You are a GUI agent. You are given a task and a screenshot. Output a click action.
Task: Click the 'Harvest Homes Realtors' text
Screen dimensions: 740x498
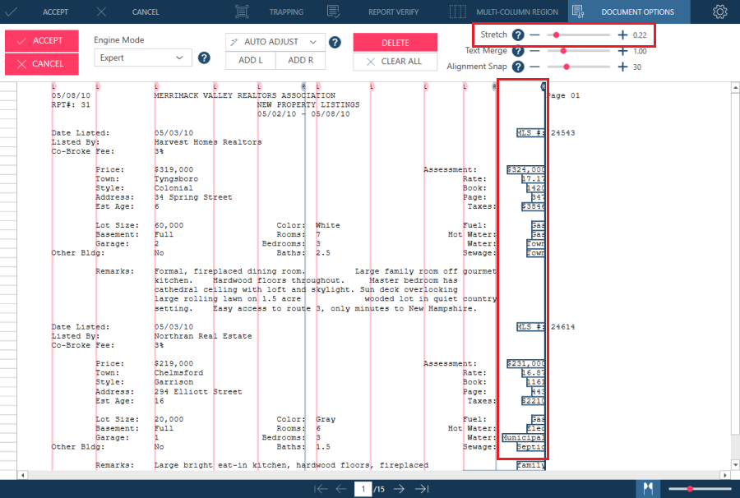[208, 142]
